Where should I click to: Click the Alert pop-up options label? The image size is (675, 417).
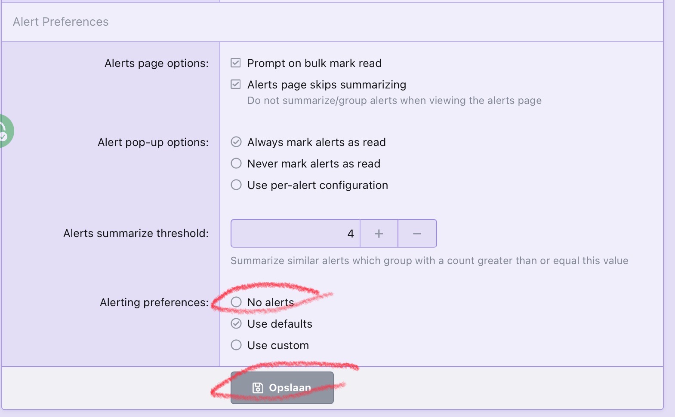(153, 143)
